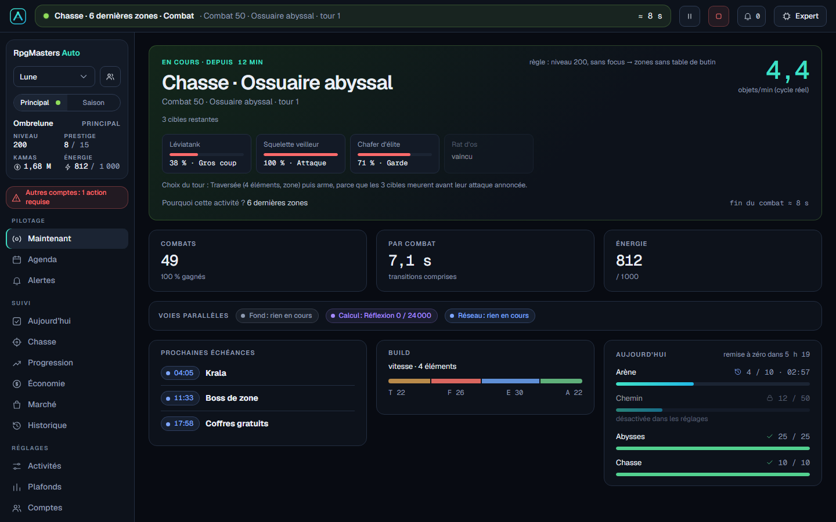Click the kamas coin icon in account card
The width and height of the screenshot is (836, 522).
point(17,166)
